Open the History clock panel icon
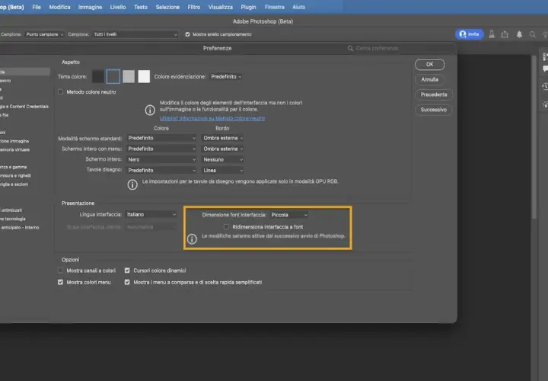The image size is (548, 381). click(x=545, y=86)
